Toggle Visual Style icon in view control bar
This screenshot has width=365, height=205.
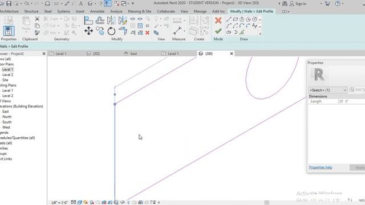pyautogui.click(x=80, y=203)
